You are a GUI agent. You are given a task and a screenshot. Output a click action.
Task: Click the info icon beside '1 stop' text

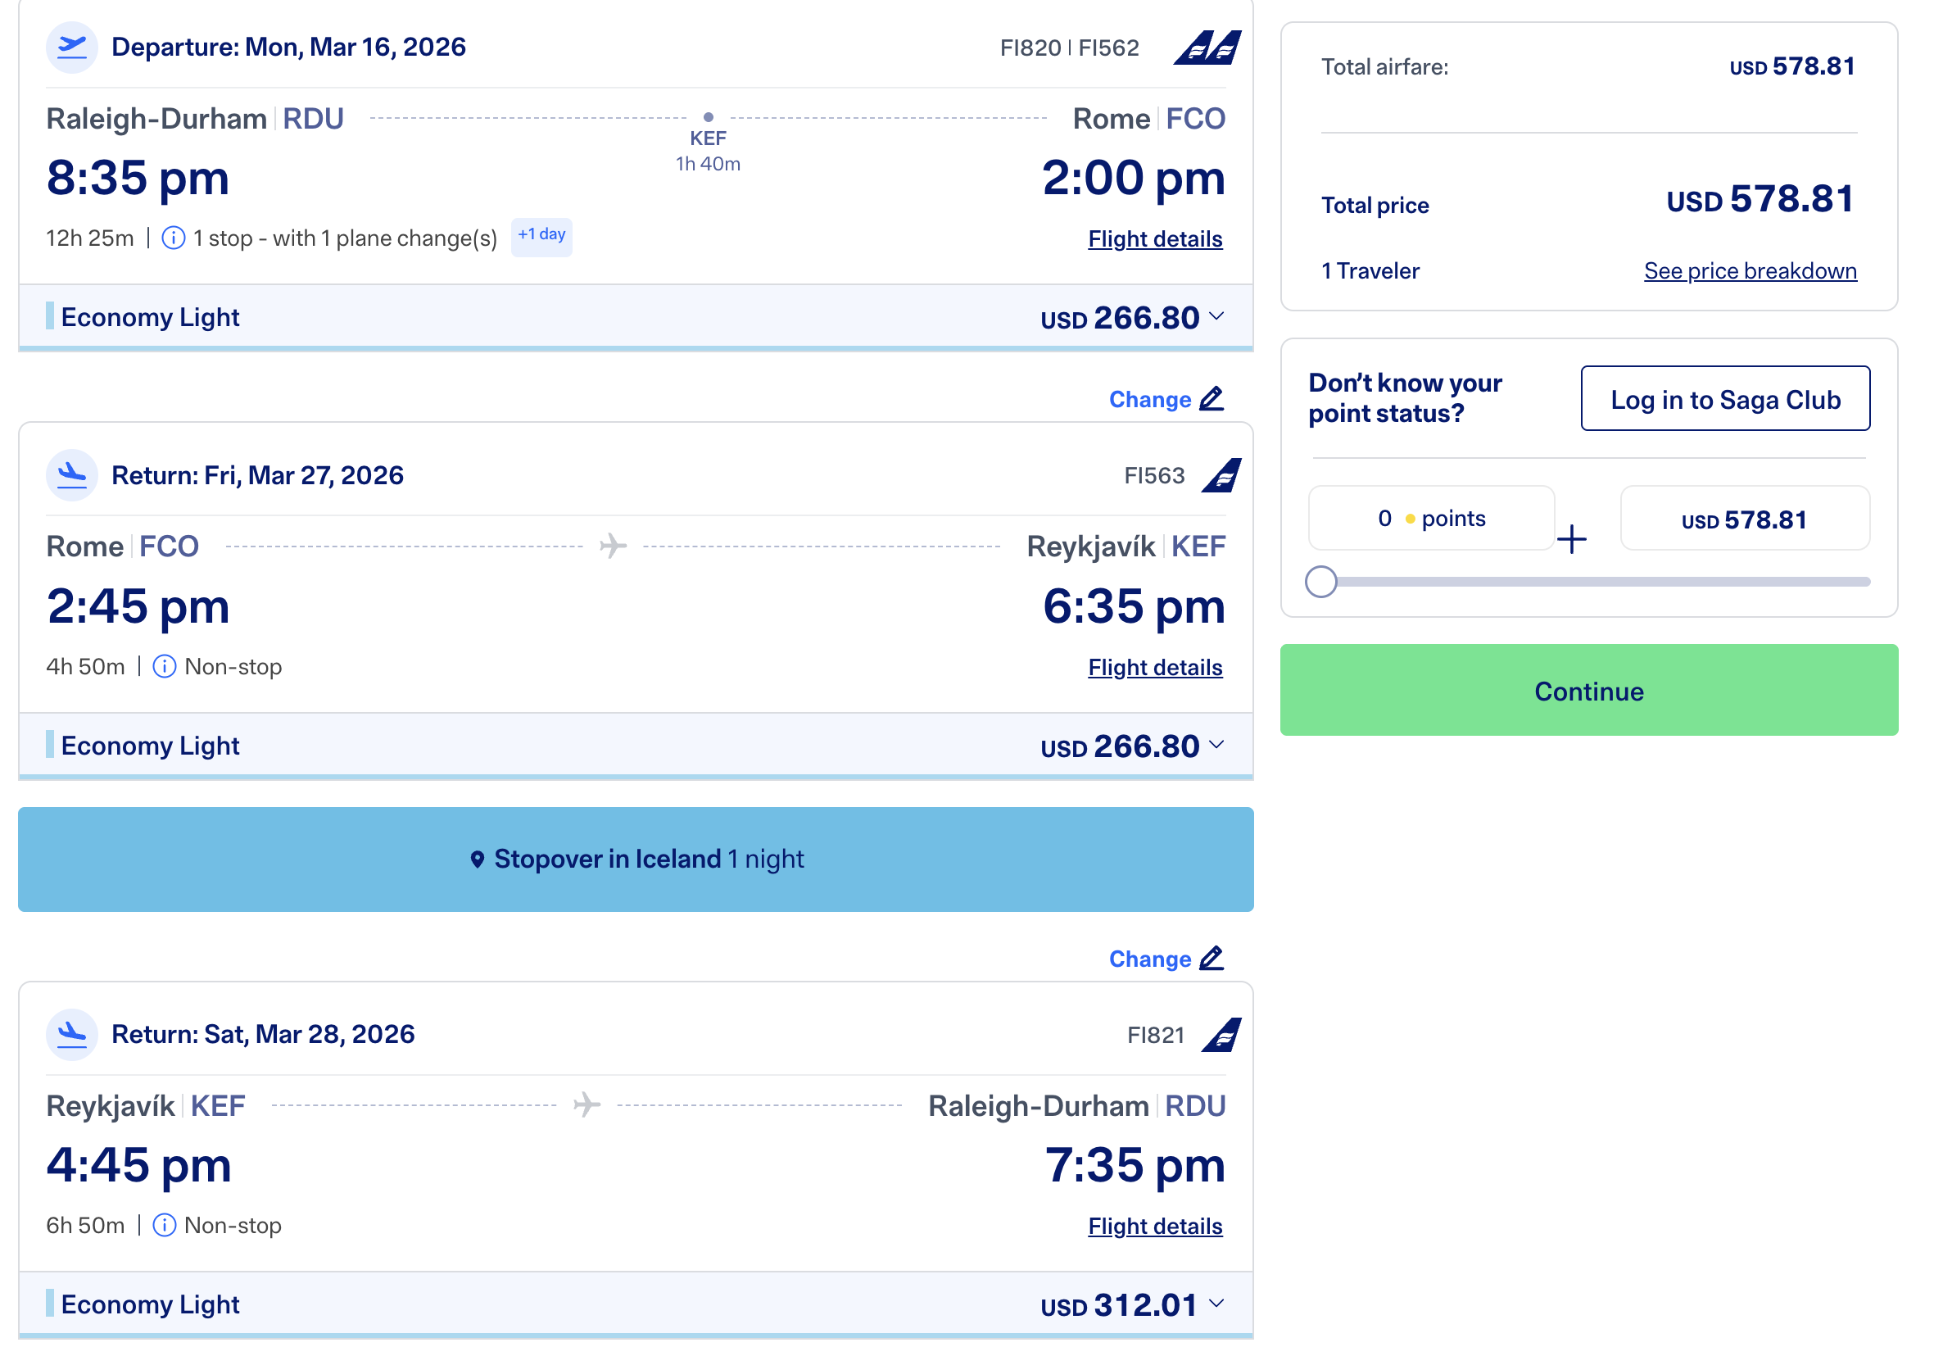pos(173,238)
